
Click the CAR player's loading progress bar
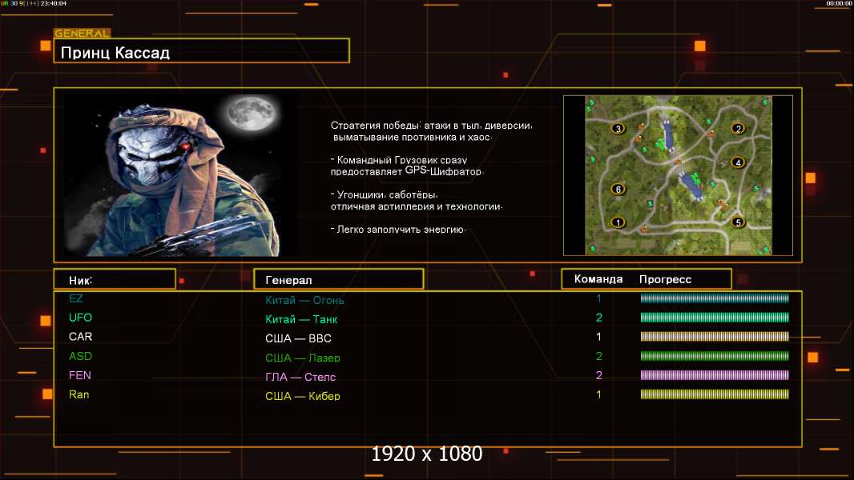[715, 337]
